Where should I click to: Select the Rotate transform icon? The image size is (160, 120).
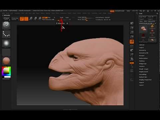pyautogui.click(x=40, y=19)
